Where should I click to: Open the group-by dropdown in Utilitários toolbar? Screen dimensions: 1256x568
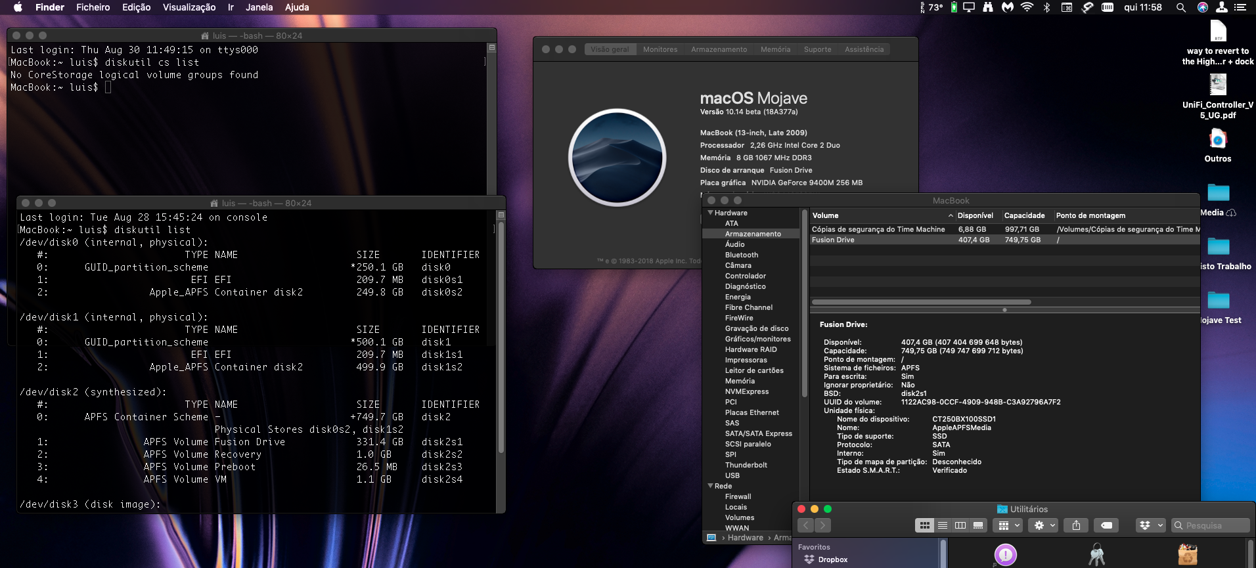[x=1008, y=525]
